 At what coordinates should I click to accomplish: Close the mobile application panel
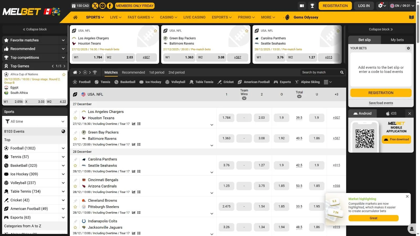tap(409, 114)
